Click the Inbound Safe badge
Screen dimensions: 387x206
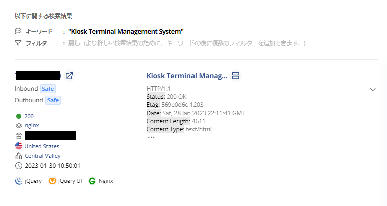(x=48, y=89)
